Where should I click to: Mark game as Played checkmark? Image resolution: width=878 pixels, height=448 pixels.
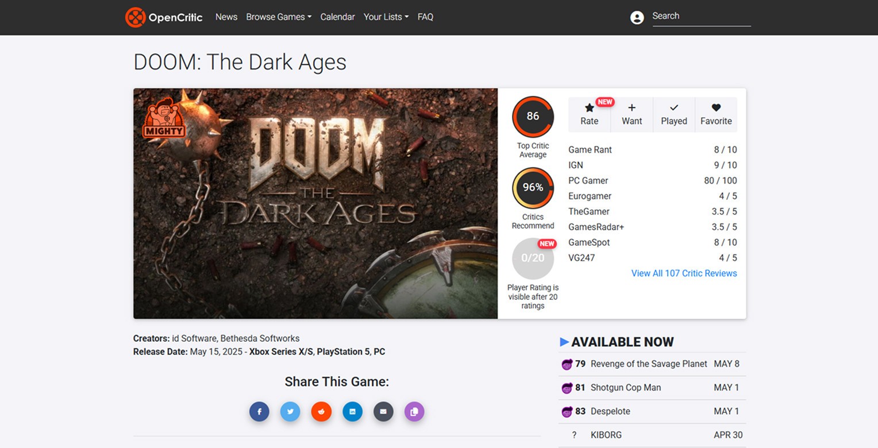tap(674, 107)
